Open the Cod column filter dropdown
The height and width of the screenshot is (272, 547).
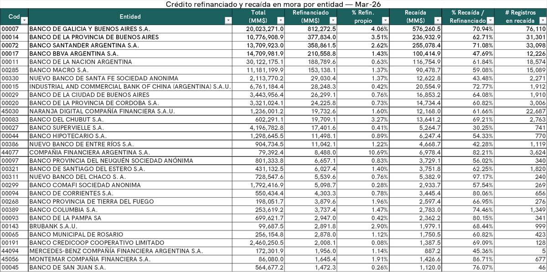(24, 21)
